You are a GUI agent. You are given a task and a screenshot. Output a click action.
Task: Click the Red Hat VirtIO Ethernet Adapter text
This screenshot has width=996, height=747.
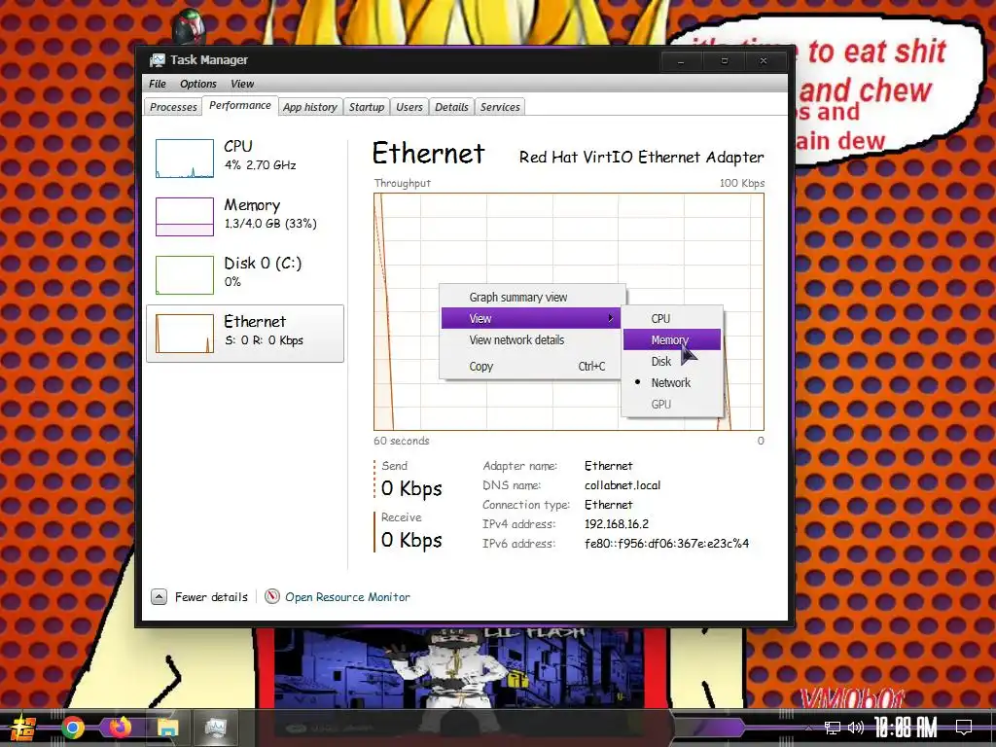coord(642,157)
